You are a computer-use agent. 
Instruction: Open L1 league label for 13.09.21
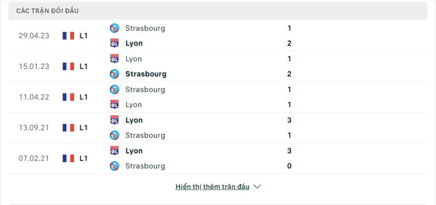click(x=83, y=128)
